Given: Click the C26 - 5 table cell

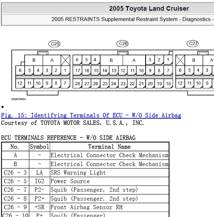Looking at the screenshot, I should tap(15, 181).
